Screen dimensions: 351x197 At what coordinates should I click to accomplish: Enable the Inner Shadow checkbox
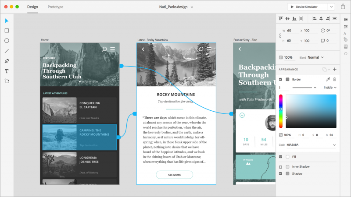click(280, 167)
